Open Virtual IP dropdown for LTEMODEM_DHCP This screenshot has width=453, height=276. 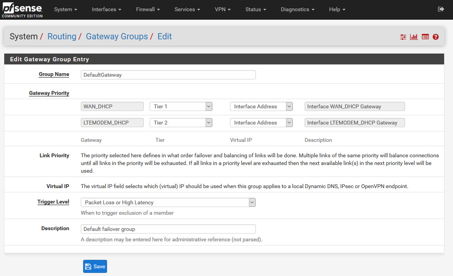point(261,123)
